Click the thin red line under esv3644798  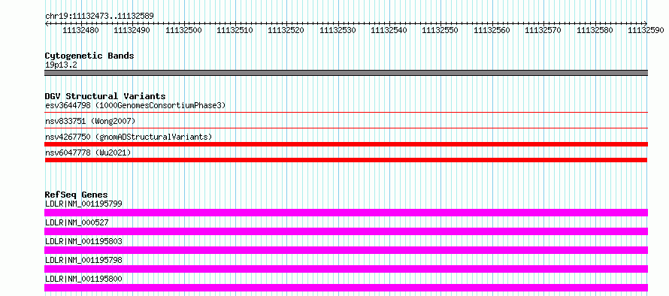click(x=346, y=112)
